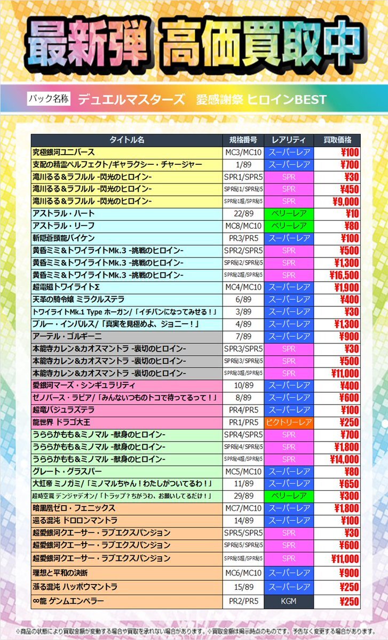Select the 龍世界 ドラゴ大王 title cell
Screen dimensions: 388x640
(x=126, y=422)
